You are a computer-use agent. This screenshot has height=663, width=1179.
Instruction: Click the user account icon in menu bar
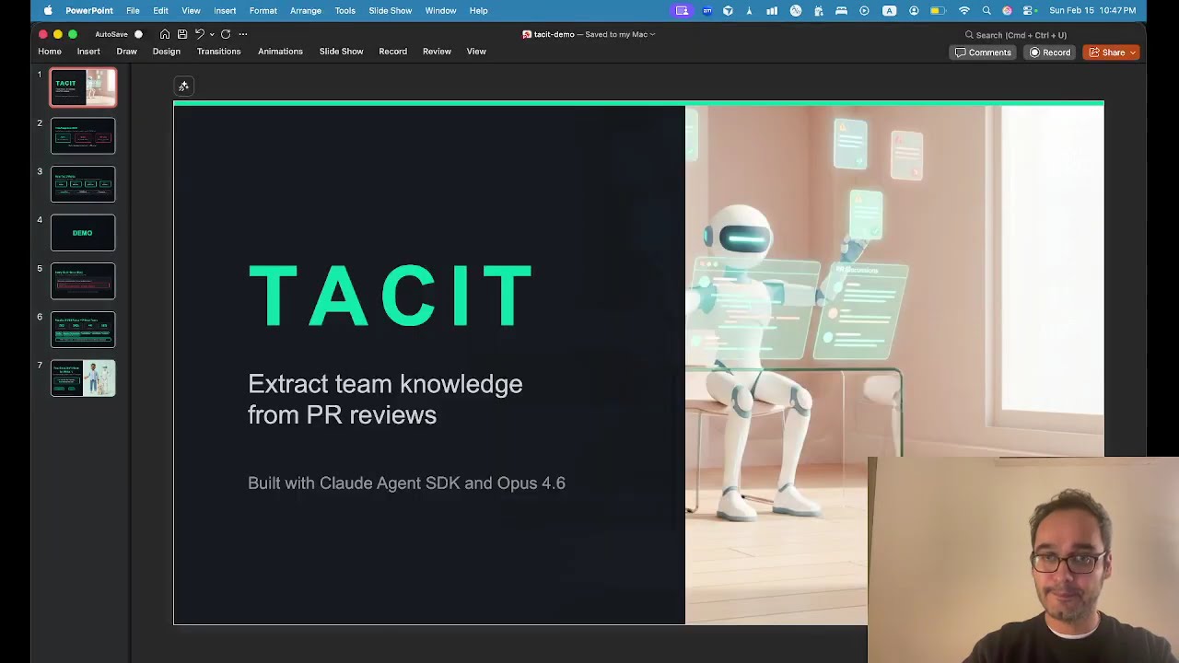point(914,11)
